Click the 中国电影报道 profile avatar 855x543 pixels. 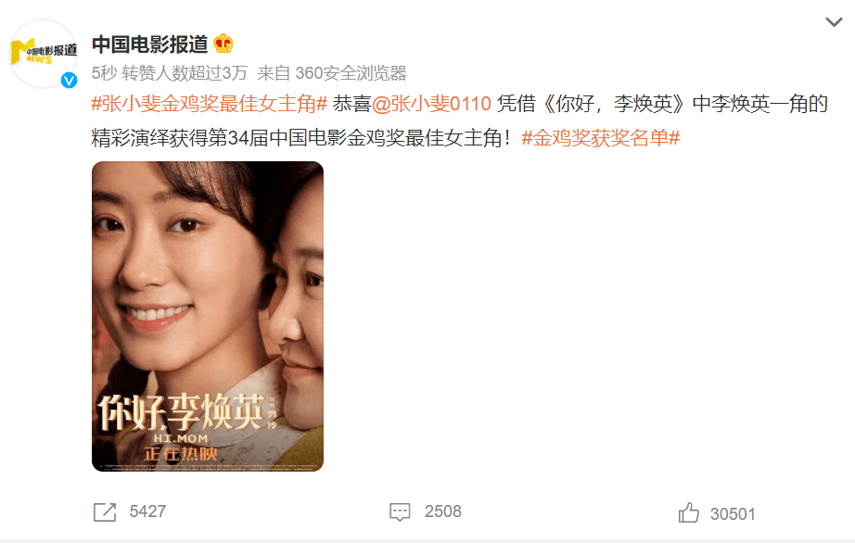(x=44, y=54)
